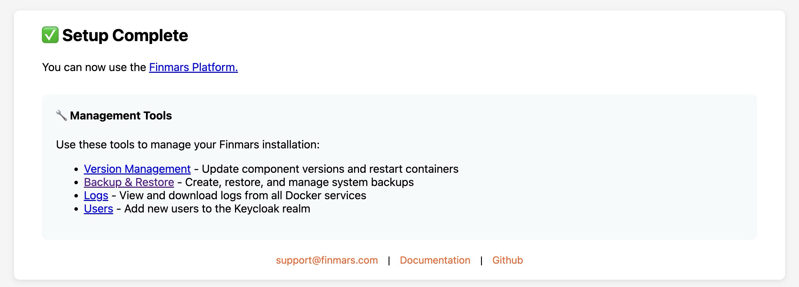Screen dimensions: 799x287
Task: Click the separator between support email and Documentation
Action: (x=389, y=261)
